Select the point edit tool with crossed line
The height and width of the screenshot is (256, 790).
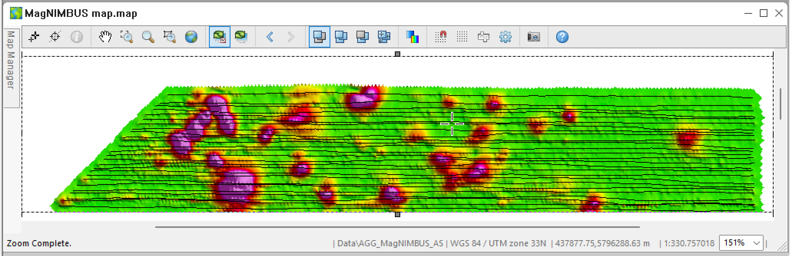pos(34,37)
